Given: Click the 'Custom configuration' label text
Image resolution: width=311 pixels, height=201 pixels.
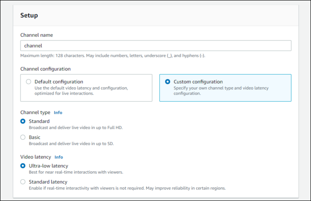Looking at the screenshot, I should [198, 82].
